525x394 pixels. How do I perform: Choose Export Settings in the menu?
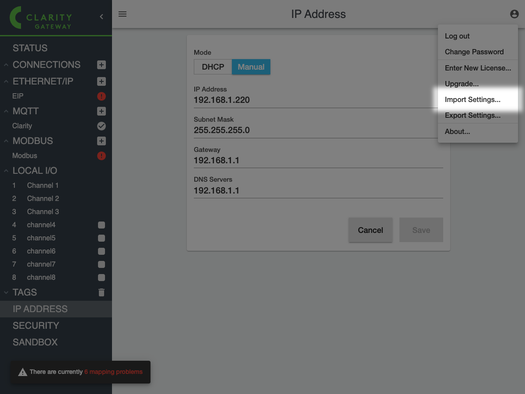click(x=472, y=116)
